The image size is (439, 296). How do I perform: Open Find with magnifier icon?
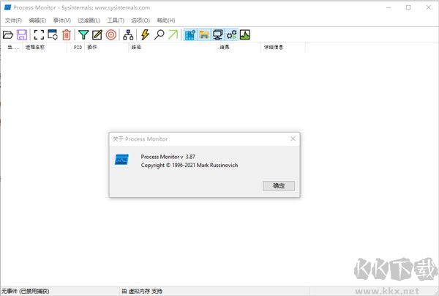[159, 34]
